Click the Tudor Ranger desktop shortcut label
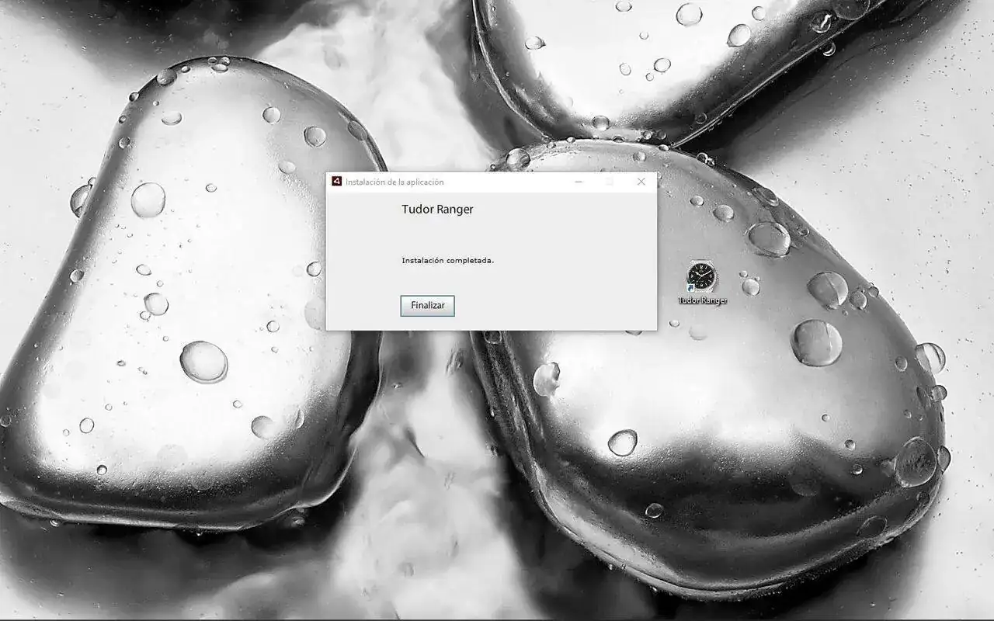This screenshot has width=994, height=621. point(702,300)
